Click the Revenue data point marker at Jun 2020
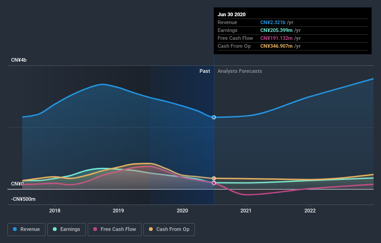This screenshot has height=243, width=381. pyautogui.click(x=214, y=117)
